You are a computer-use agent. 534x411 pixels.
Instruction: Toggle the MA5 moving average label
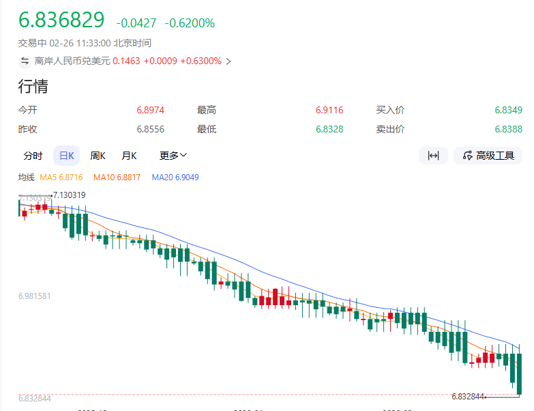pos(61,178)
